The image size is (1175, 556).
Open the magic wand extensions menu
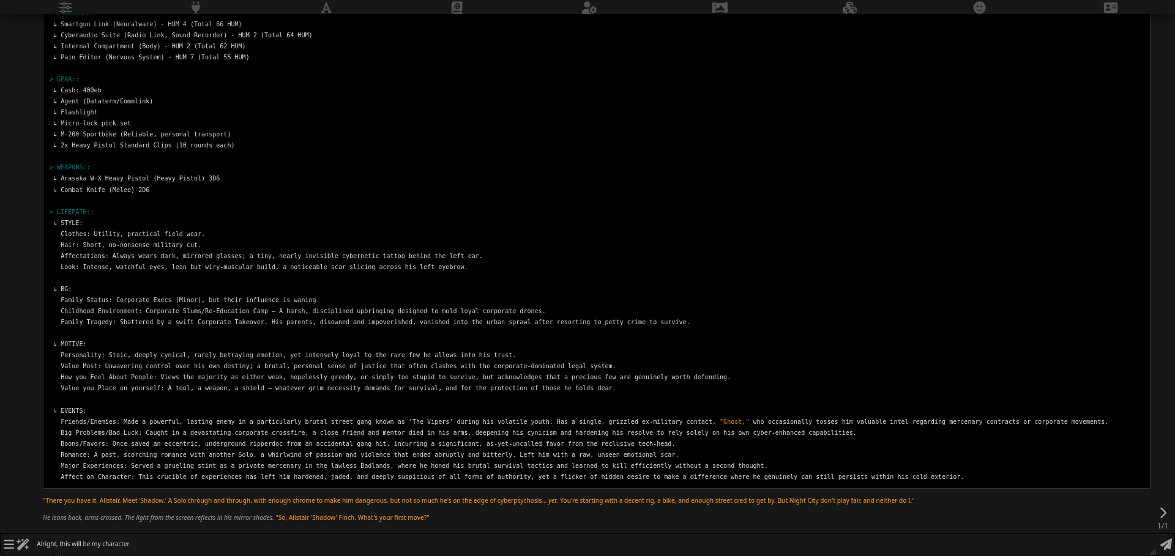point(23,544)
